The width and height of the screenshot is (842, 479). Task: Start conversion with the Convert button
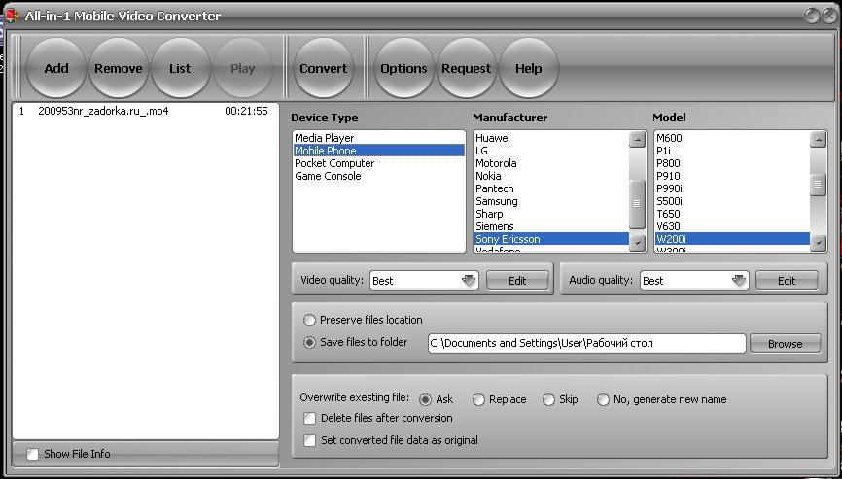coord(323,68)
